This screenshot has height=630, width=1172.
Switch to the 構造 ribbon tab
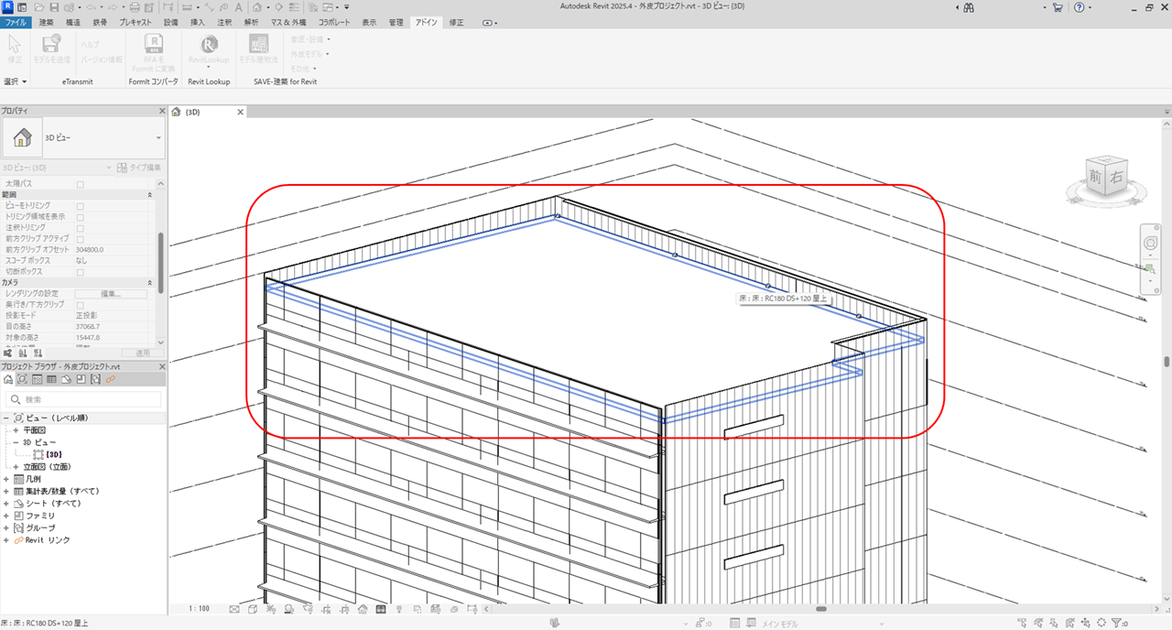tap(73, 21)
